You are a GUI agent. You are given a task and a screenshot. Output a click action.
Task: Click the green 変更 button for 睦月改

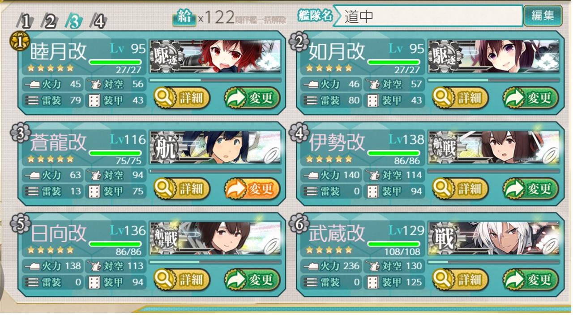[x=252, y=97]
